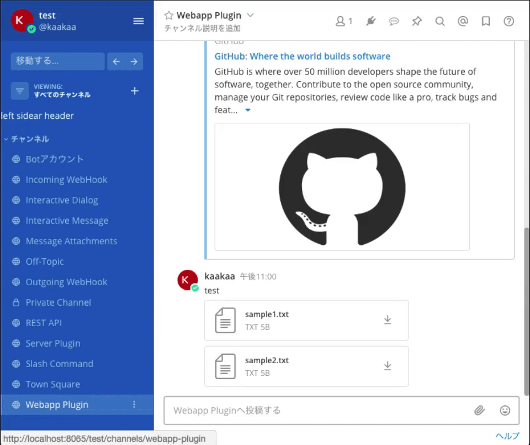
Task: Click the plugin plug icon in header
Action: tap(371, 21)
